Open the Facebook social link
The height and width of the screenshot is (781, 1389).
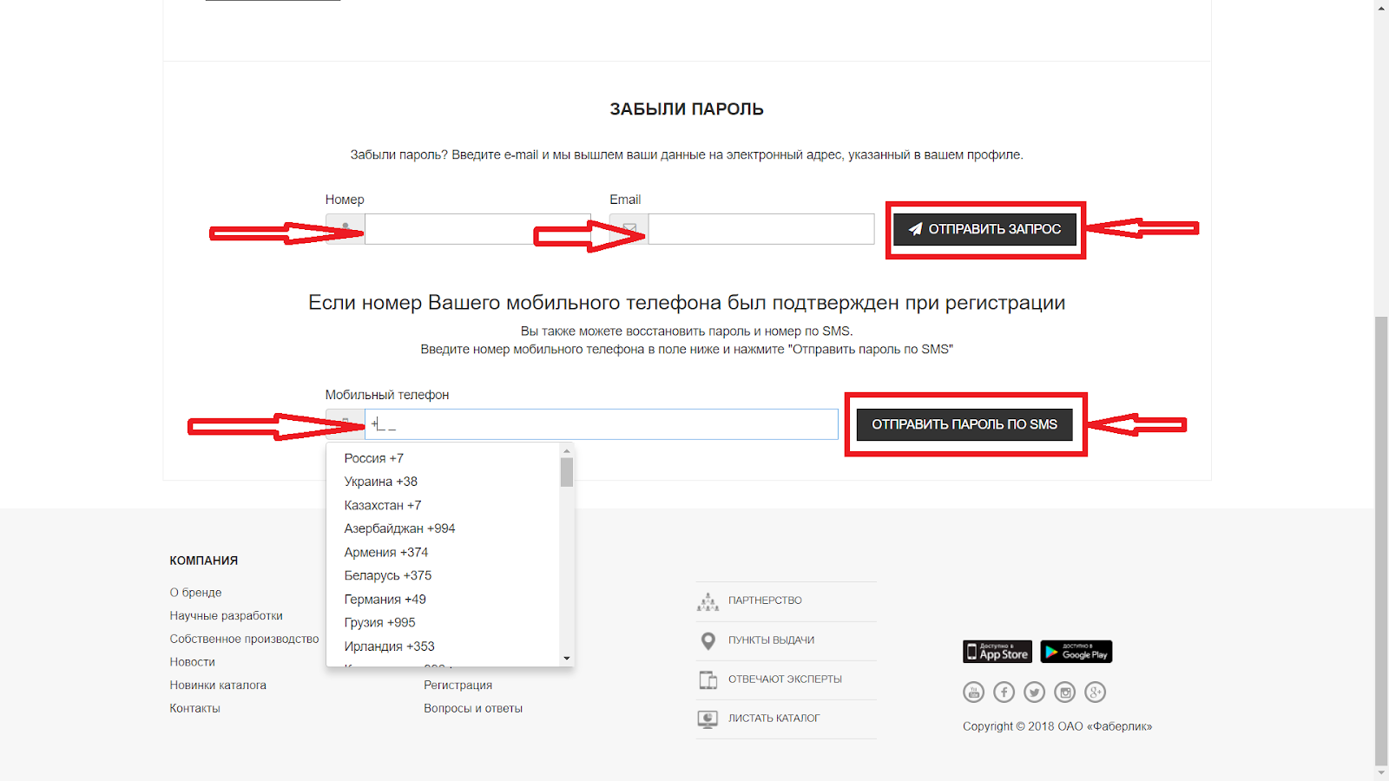tap(1004, 692)
